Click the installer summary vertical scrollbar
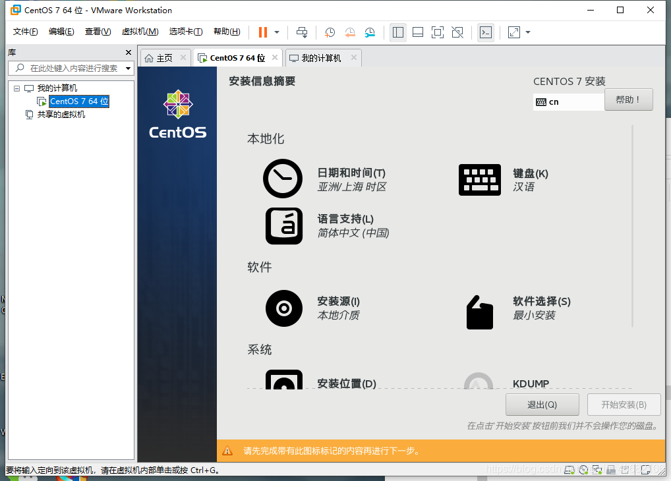 (x=632, y=227)
